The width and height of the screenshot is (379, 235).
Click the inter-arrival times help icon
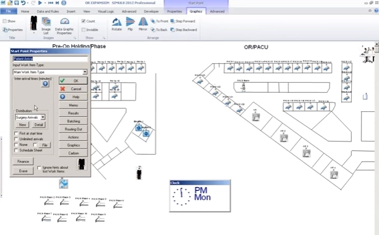(45, 84)
